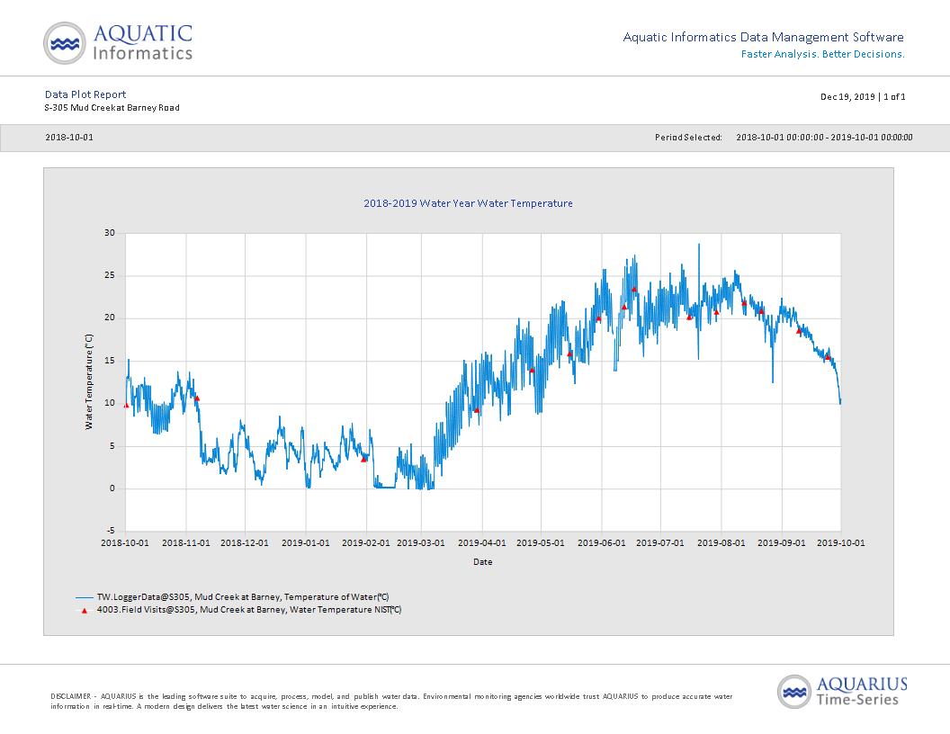Screen dimensions: 950x734
Task: Click the red field visit marker near 2019-02-01
Action: pyautogui.click(x=363, y=460)
